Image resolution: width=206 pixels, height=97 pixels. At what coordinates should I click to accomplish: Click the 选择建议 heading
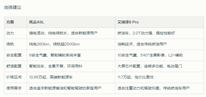coord(12,8)
